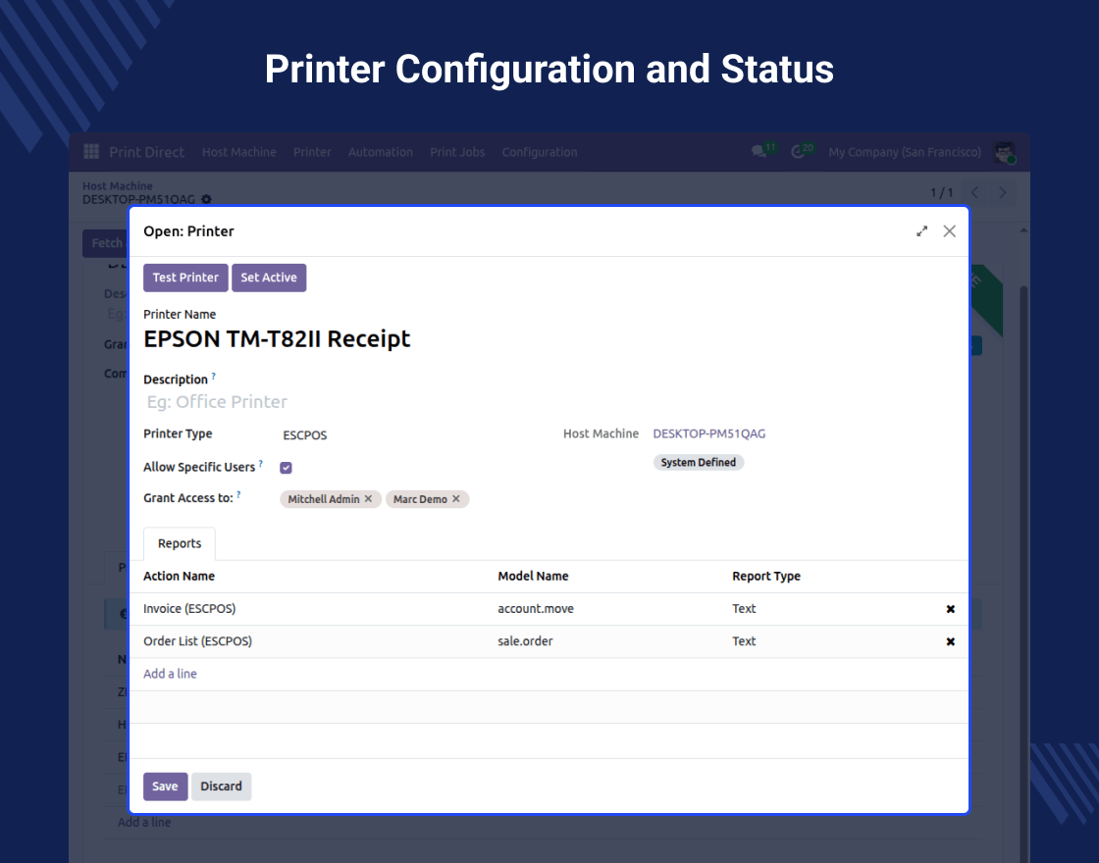Go to next record arrow
Viewport: 1099px width, 863px height.
pos(1003,192)
